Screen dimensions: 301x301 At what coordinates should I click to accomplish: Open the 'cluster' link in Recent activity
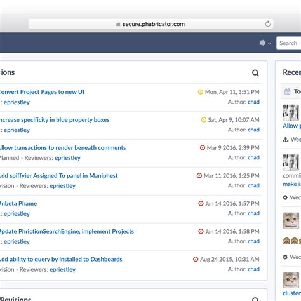tap(292, 293)
